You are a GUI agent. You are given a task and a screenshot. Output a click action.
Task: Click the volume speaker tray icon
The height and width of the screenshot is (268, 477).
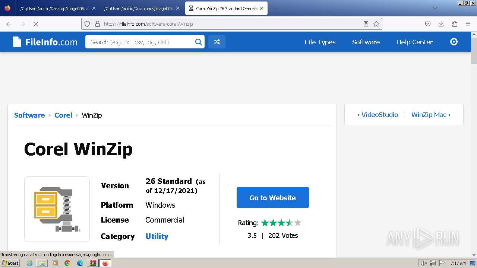point(424,263)
